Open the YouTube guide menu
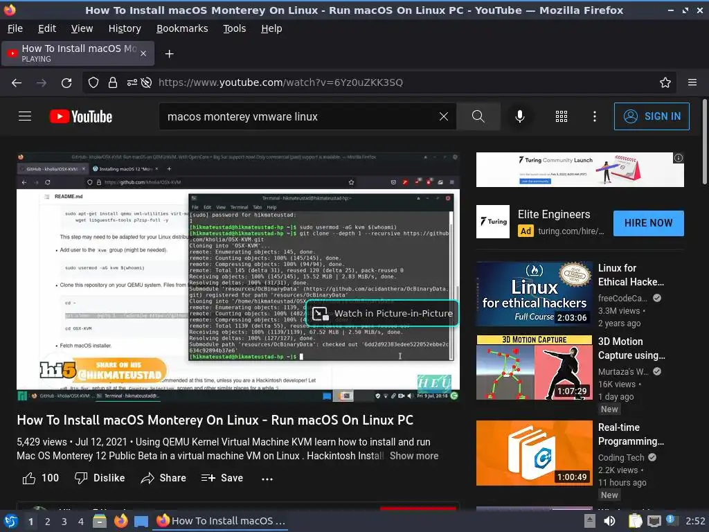Image resolution: width=709 pixels, height=532 pixels. 25,116
